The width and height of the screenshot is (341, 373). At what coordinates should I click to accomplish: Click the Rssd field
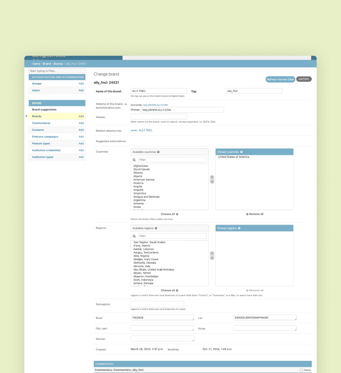162,318
